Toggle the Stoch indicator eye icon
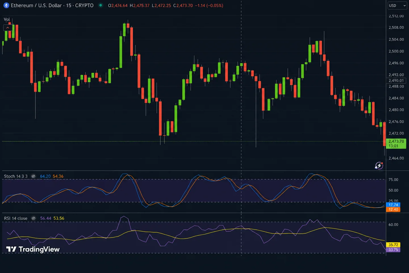Screen dimensions: 409x273 [x=33, y=176]
